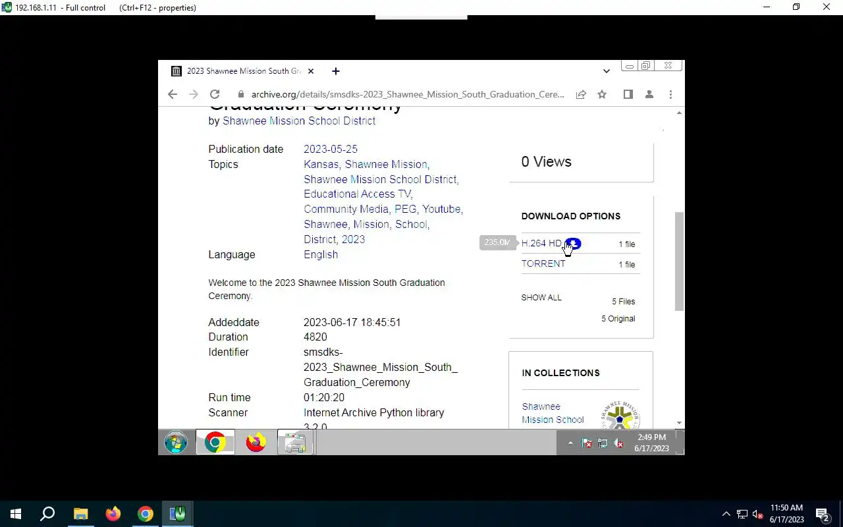Image resolution: width=843 pixels, height=527 pixels.
Task: Show hidden icons in remote tray
Action: point(570,443)
